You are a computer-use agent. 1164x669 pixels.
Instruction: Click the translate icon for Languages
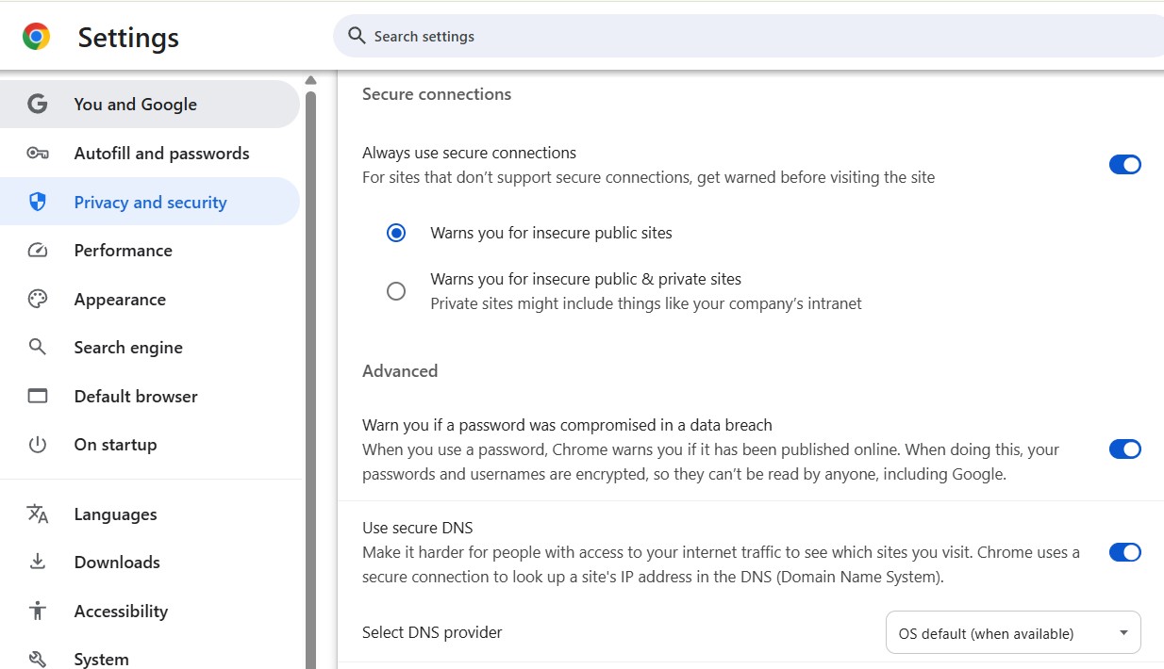[x=38, y=514]
